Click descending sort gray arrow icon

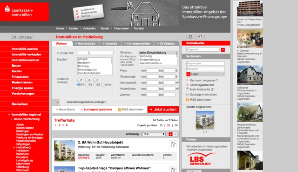pyautogui.click(x=175, y=134)
